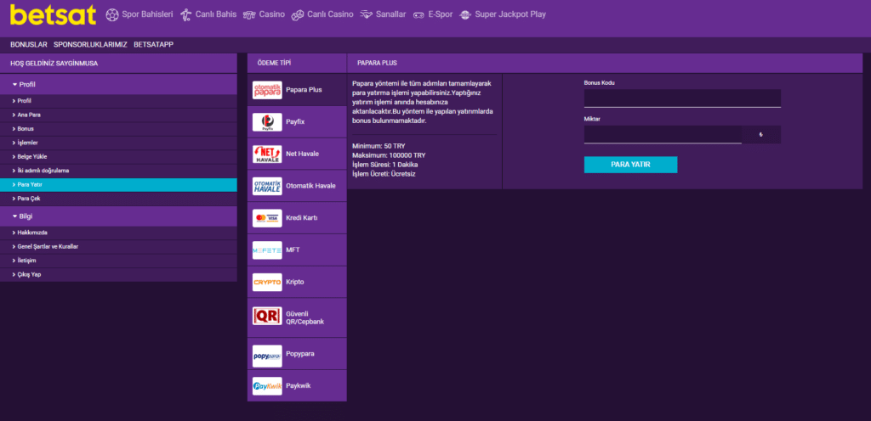Open BONUSLAR link
871x421 pixels.
(x=28, y=44)
